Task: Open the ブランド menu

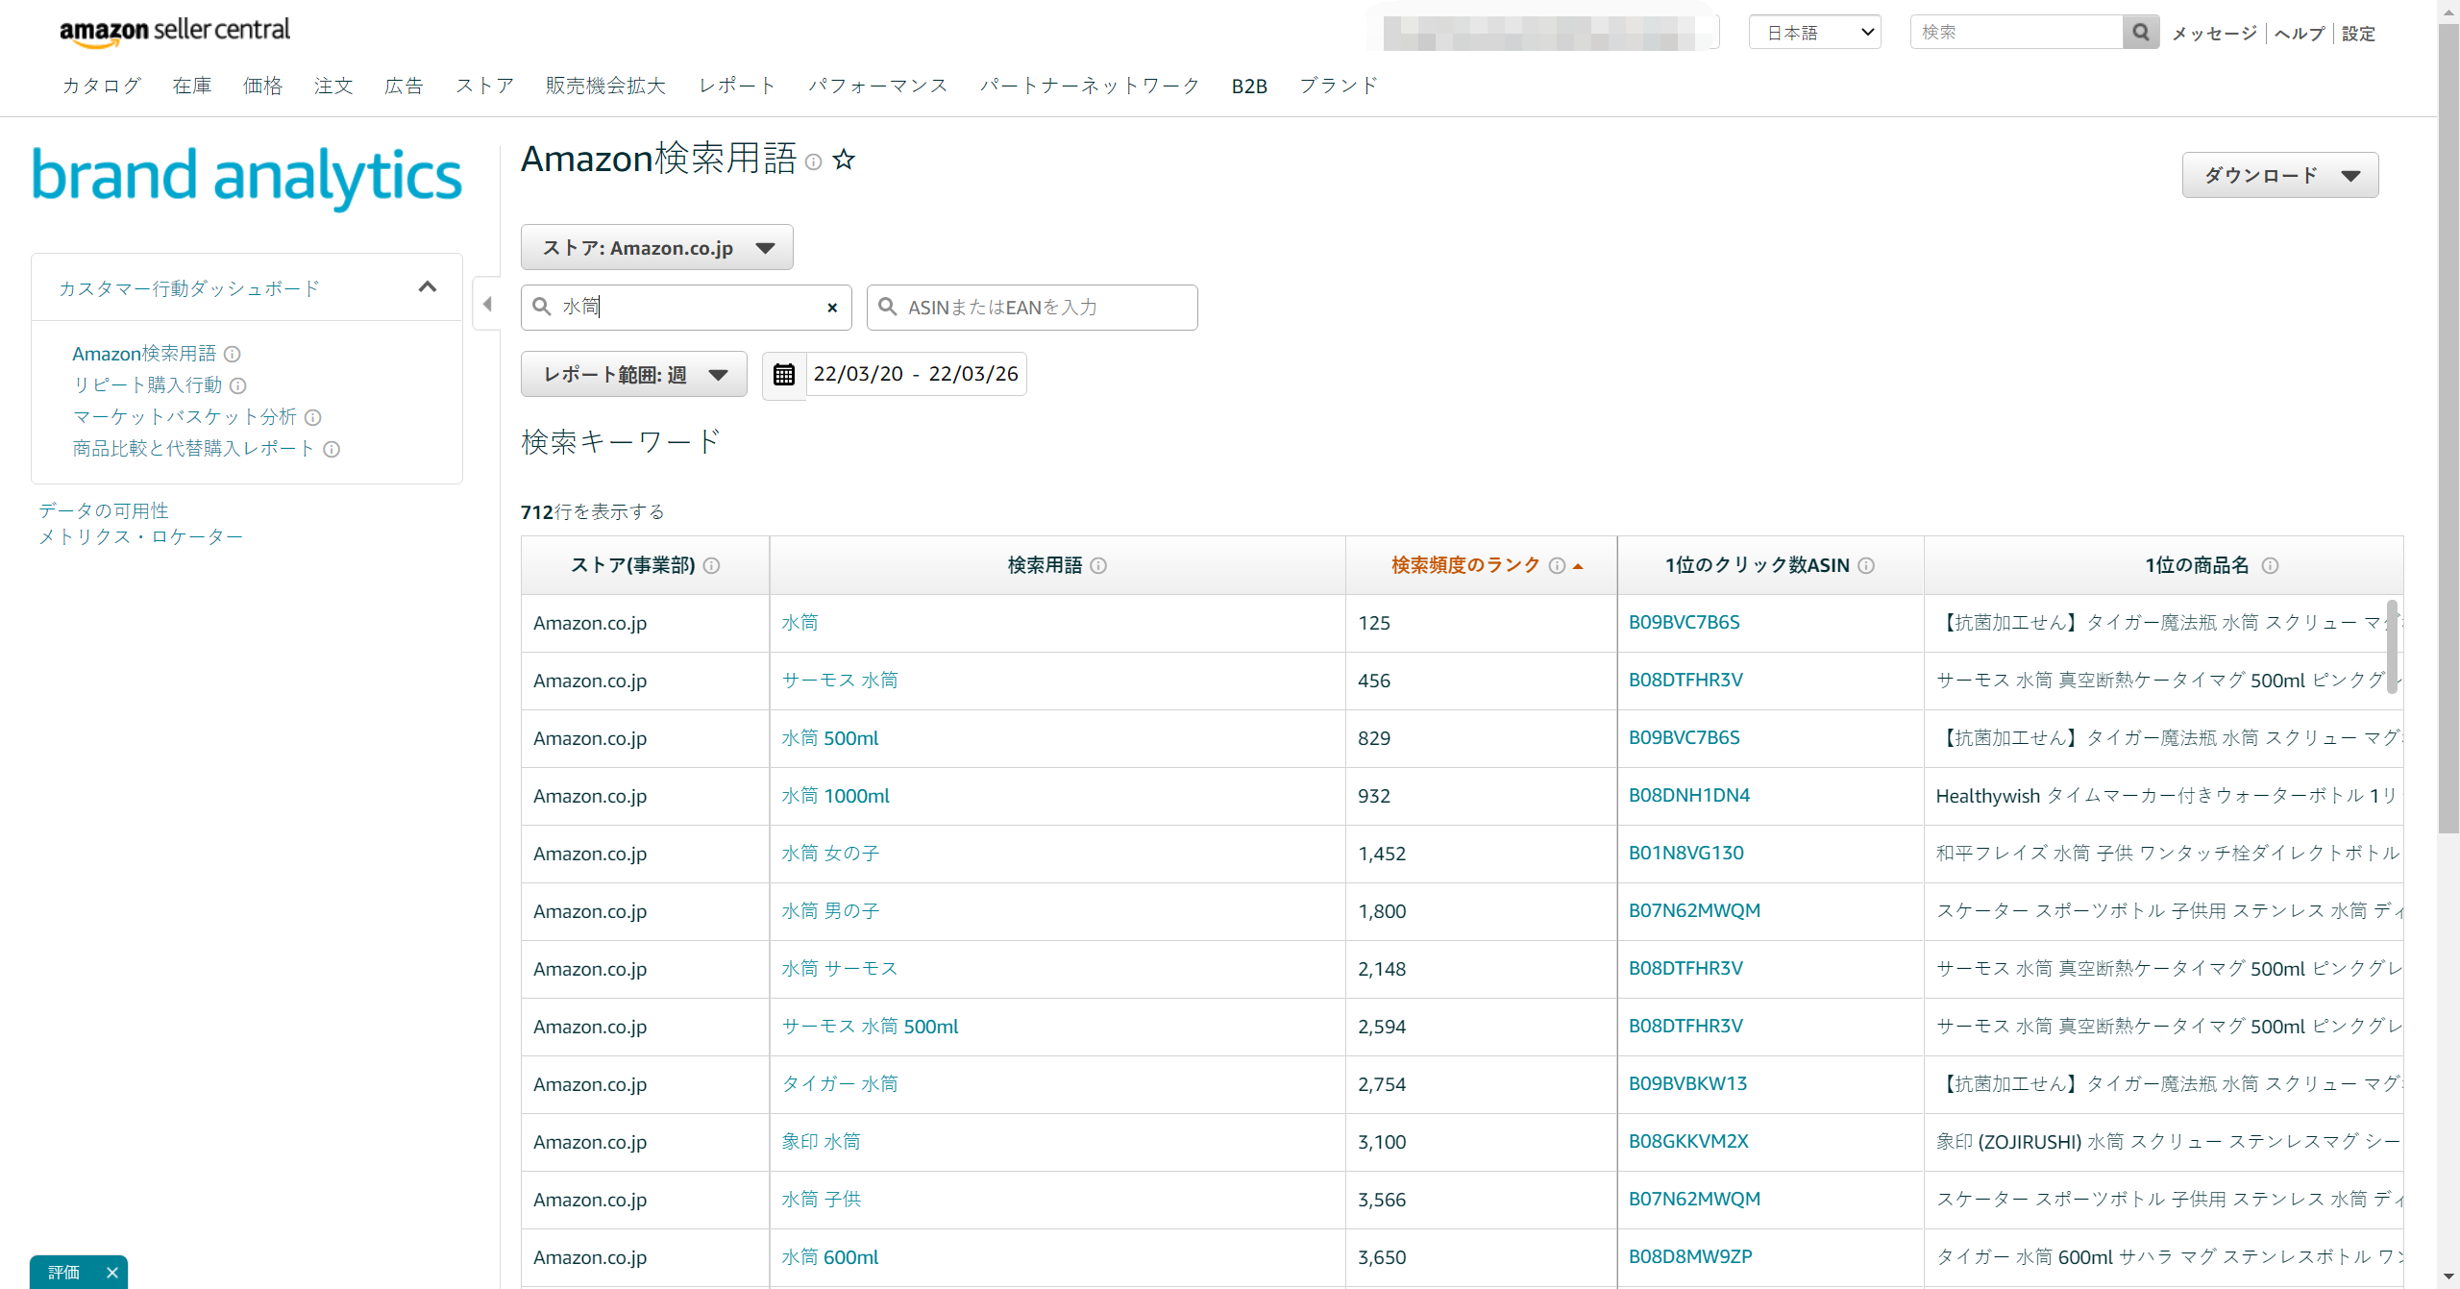Action: click(1339, 86)
